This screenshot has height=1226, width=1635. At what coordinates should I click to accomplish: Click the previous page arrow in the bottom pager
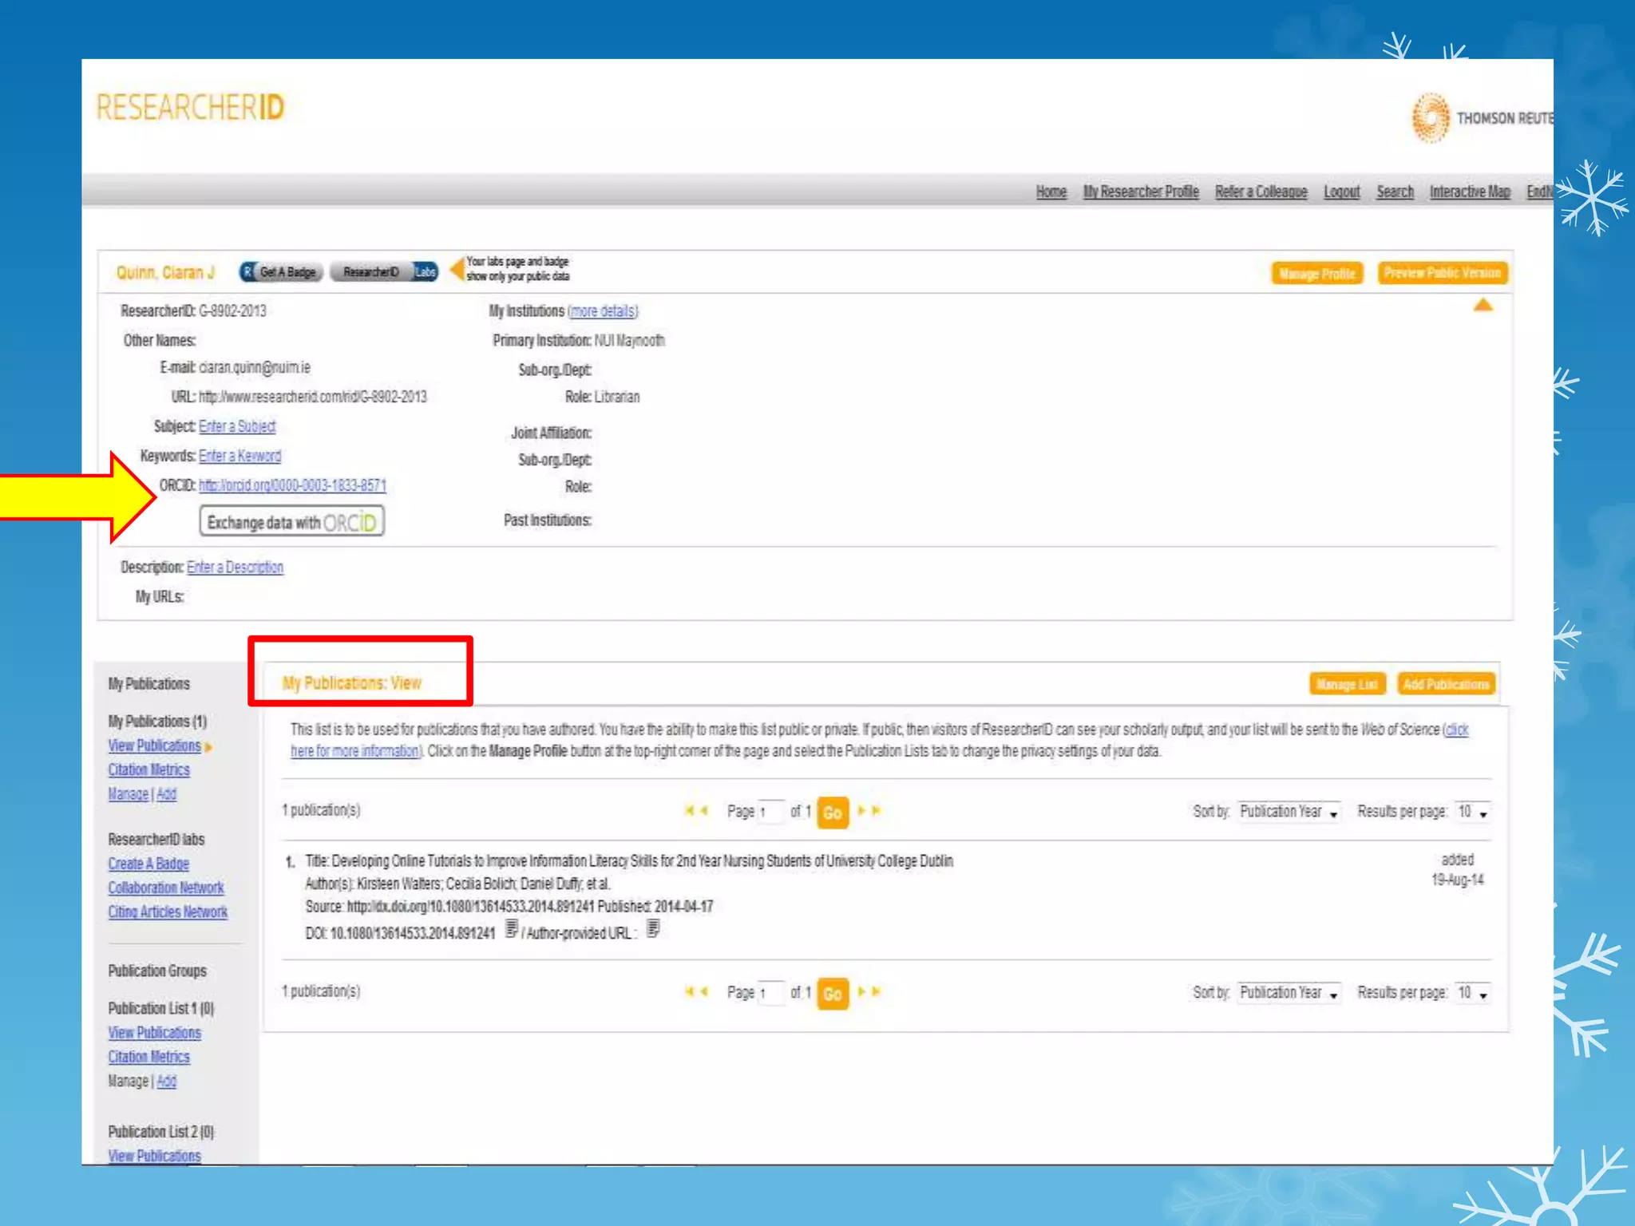coord(704,992)
